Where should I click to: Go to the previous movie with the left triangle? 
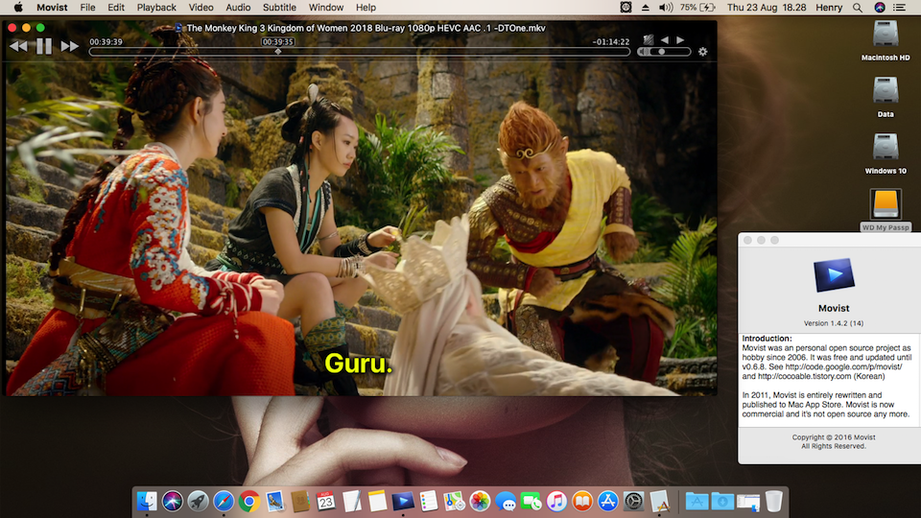(664, 40)
